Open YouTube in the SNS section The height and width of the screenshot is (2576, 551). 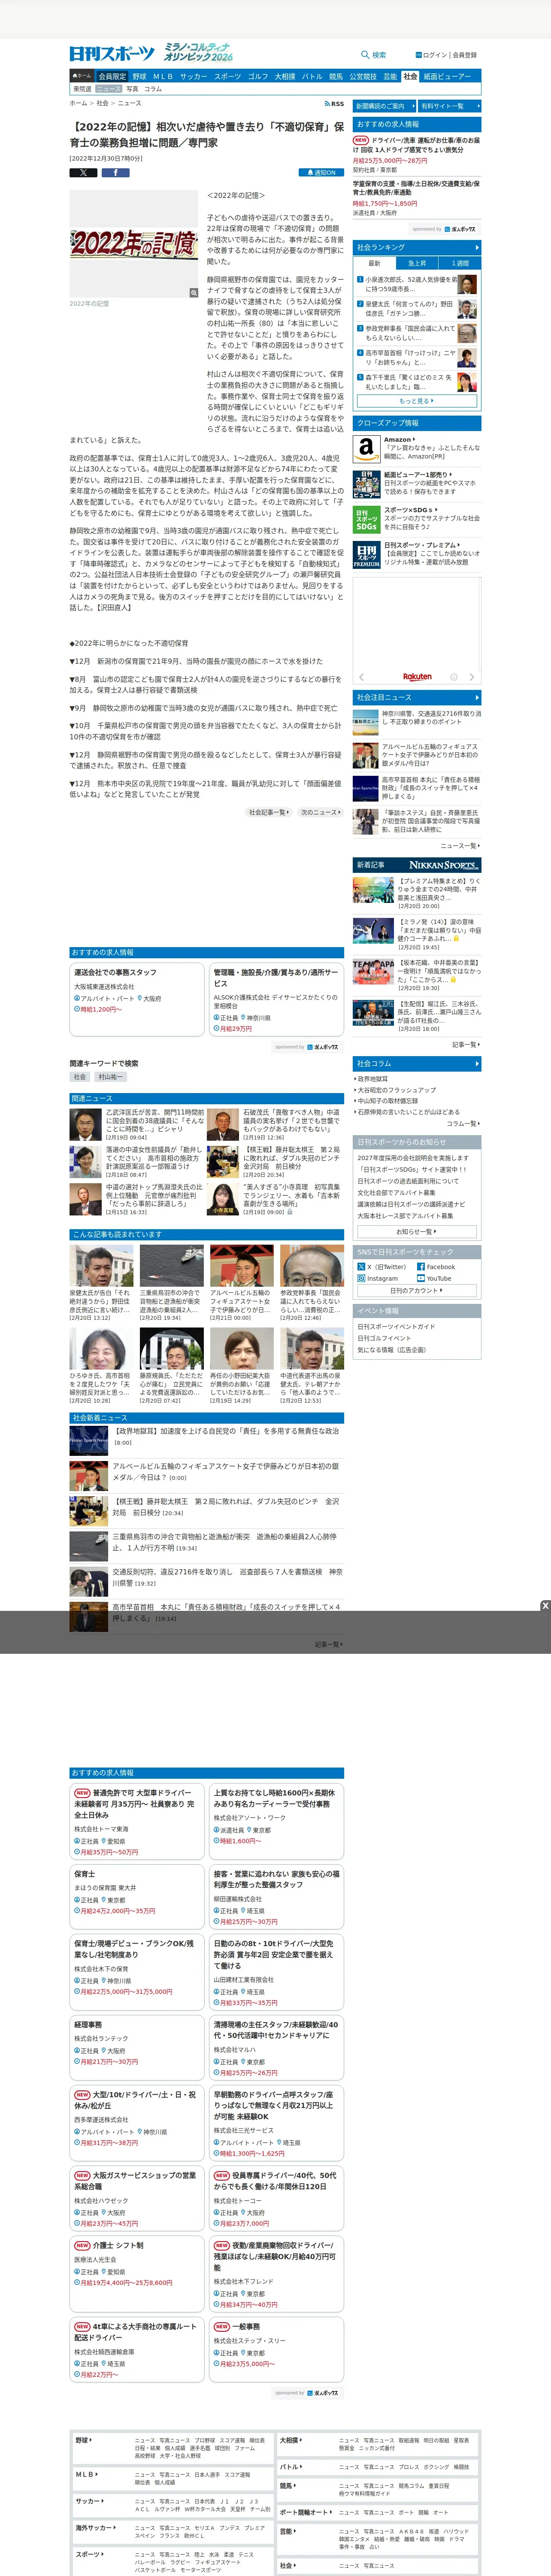coord(434,1278)
